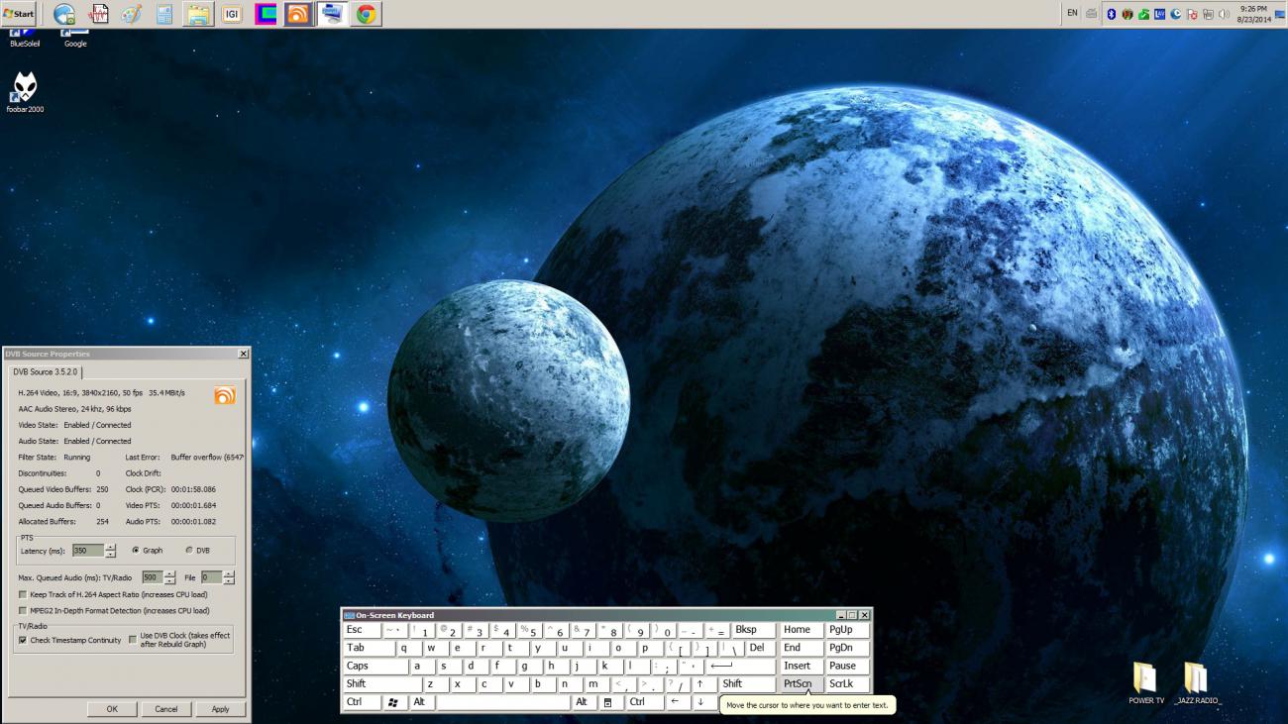Image resolution: width=1288 pixels, height=724 pixels.
Task: Increase Latency value with up spinner arrow
Action: [x=110, y=547]
